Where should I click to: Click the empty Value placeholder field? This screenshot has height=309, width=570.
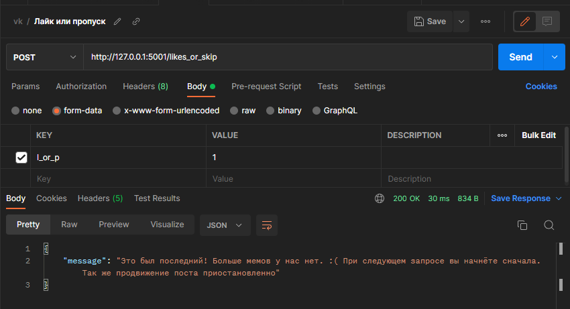(x=293, y=178)
